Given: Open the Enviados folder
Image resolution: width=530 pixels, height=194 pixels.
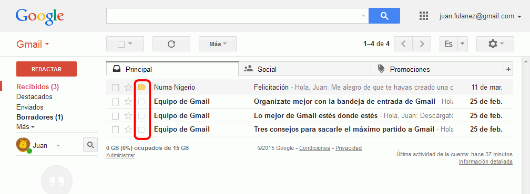Looking at the screenshot, I should [30, 107].
